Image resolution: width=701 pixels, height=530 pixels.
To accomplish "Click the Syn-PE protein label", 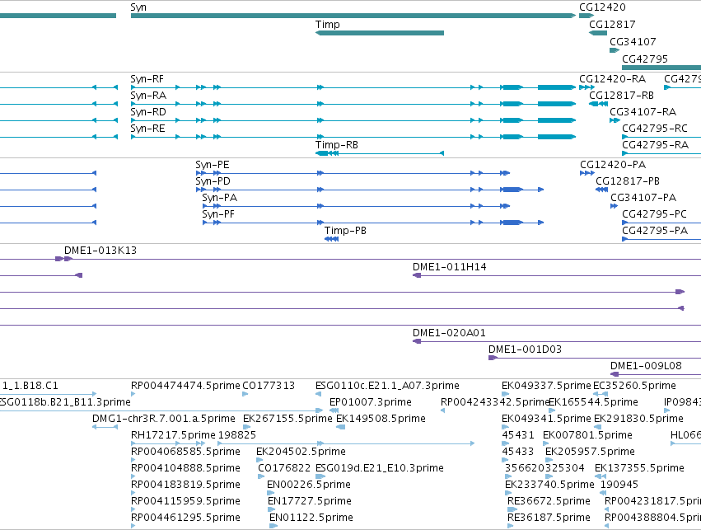I will point(213,165).
